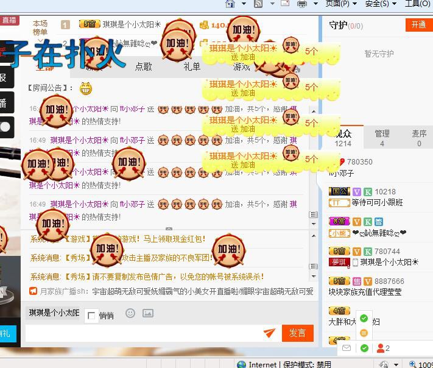Click the zoom magnifier icon in status bar
433x368 pixels.
[x=412, y=364]
